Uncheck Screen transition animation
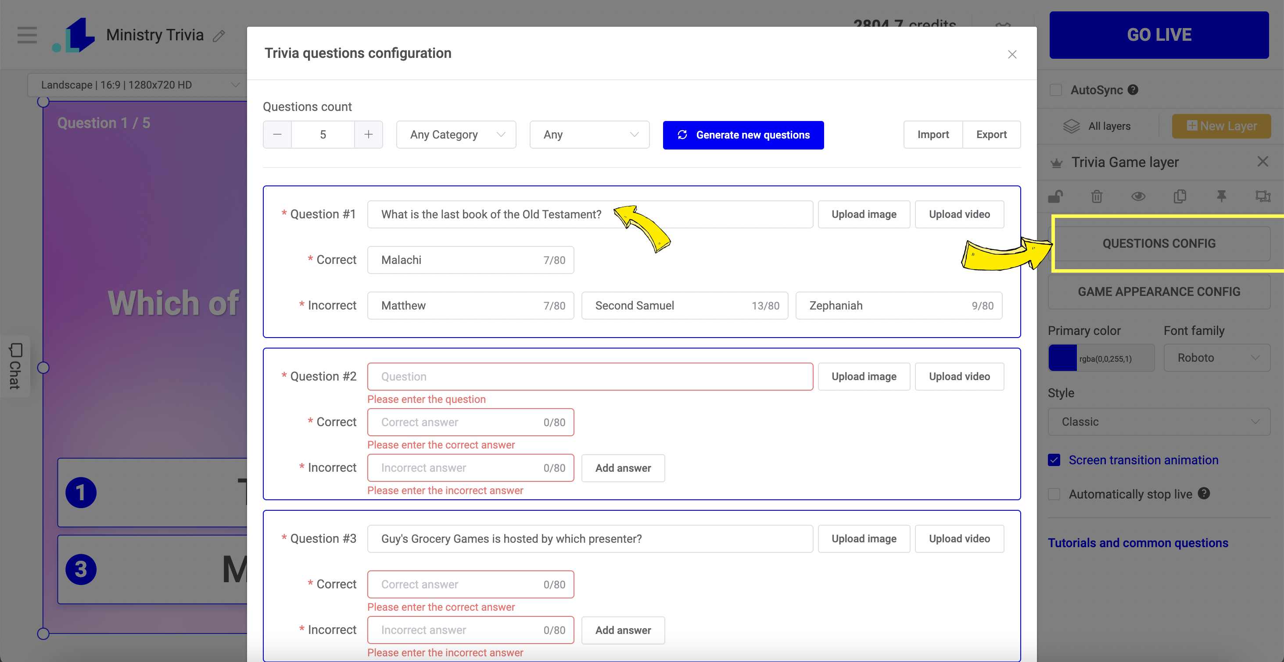This screenshot has height=662, width=1284. point(1054,460)
